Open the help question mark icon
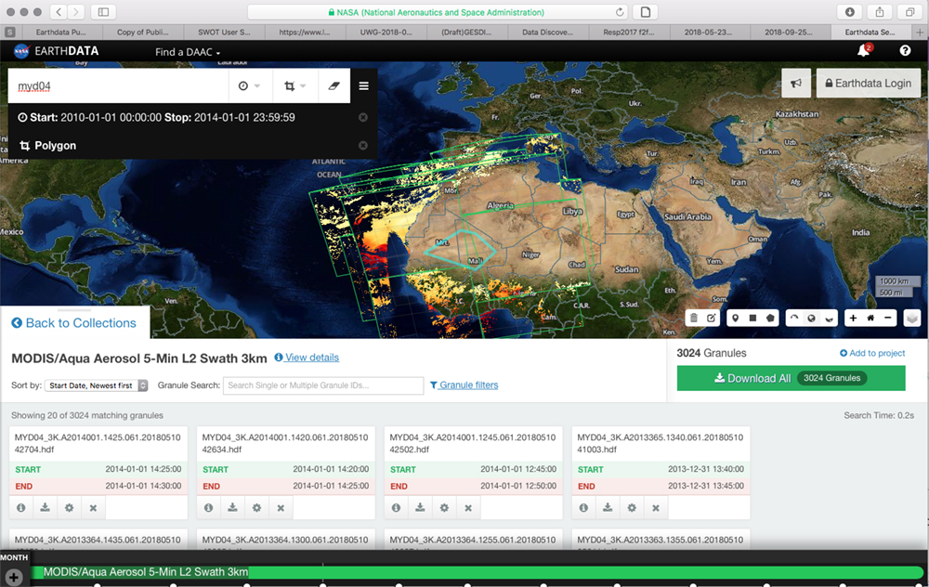 click(x=905, y=51)
